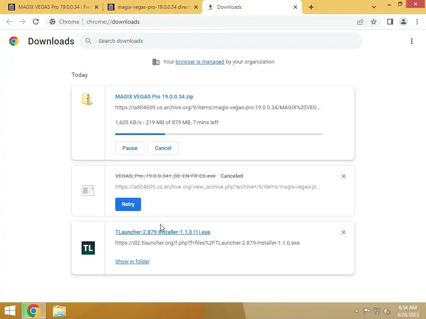Close the MAGIX VEGAS Pro 19.0.0.34 tab
426x319 pixels.
(96, 7)
